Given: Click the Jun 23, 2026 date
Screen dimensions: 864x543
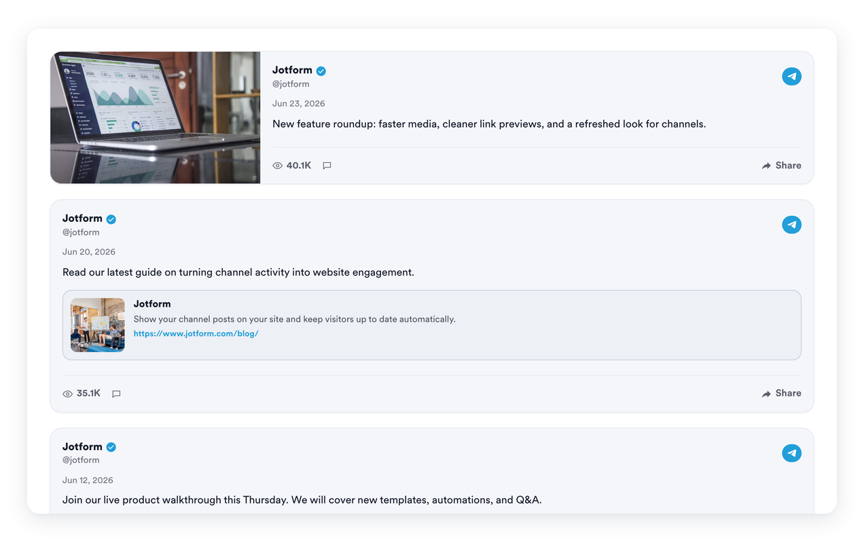Looking at the screenshot, I should point(299,104).
